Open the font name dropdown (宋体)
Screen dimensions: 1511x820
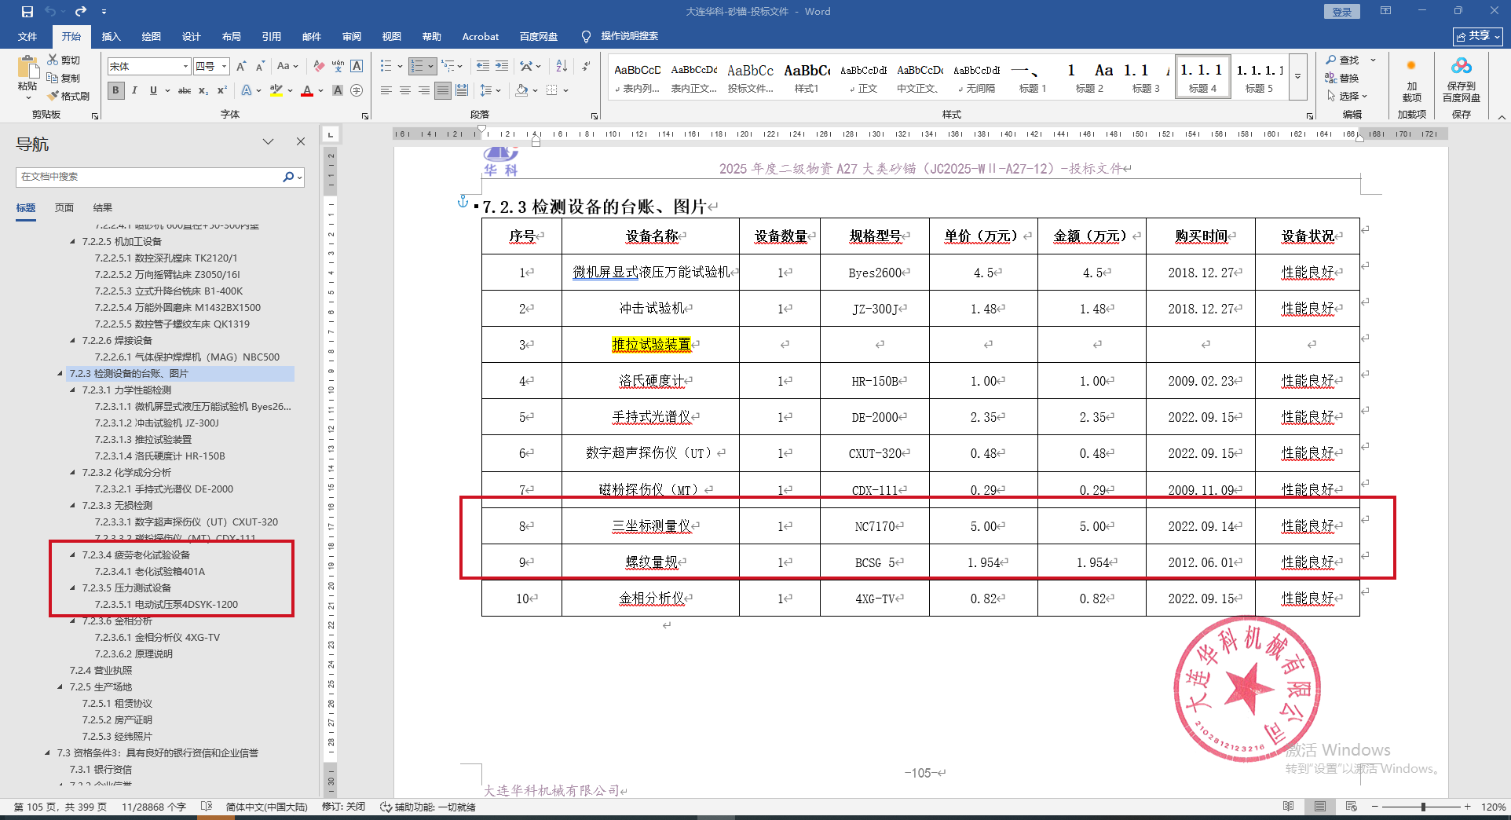(186, 67)
